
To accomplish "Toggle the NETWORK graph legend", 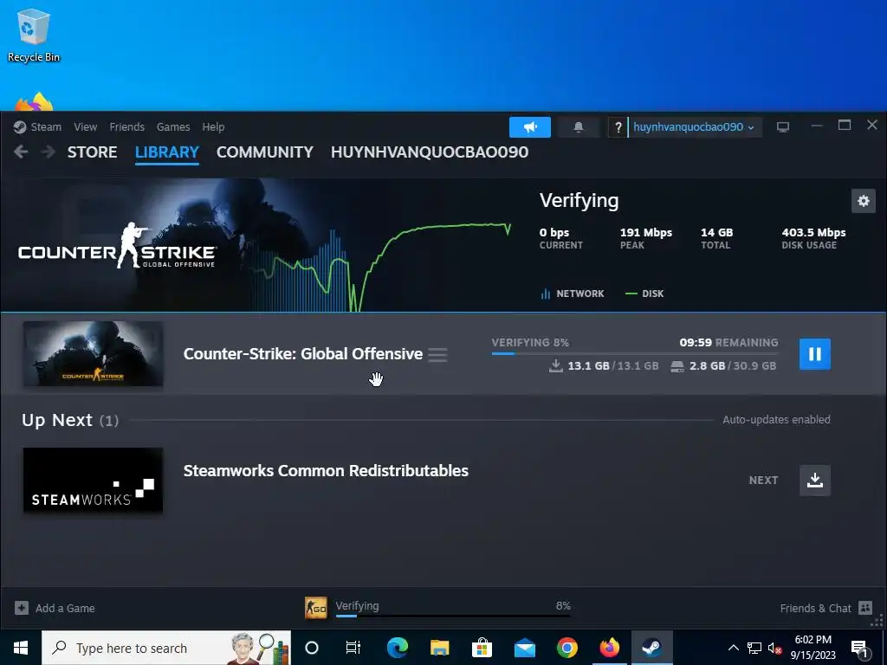I will coord(573,294).
